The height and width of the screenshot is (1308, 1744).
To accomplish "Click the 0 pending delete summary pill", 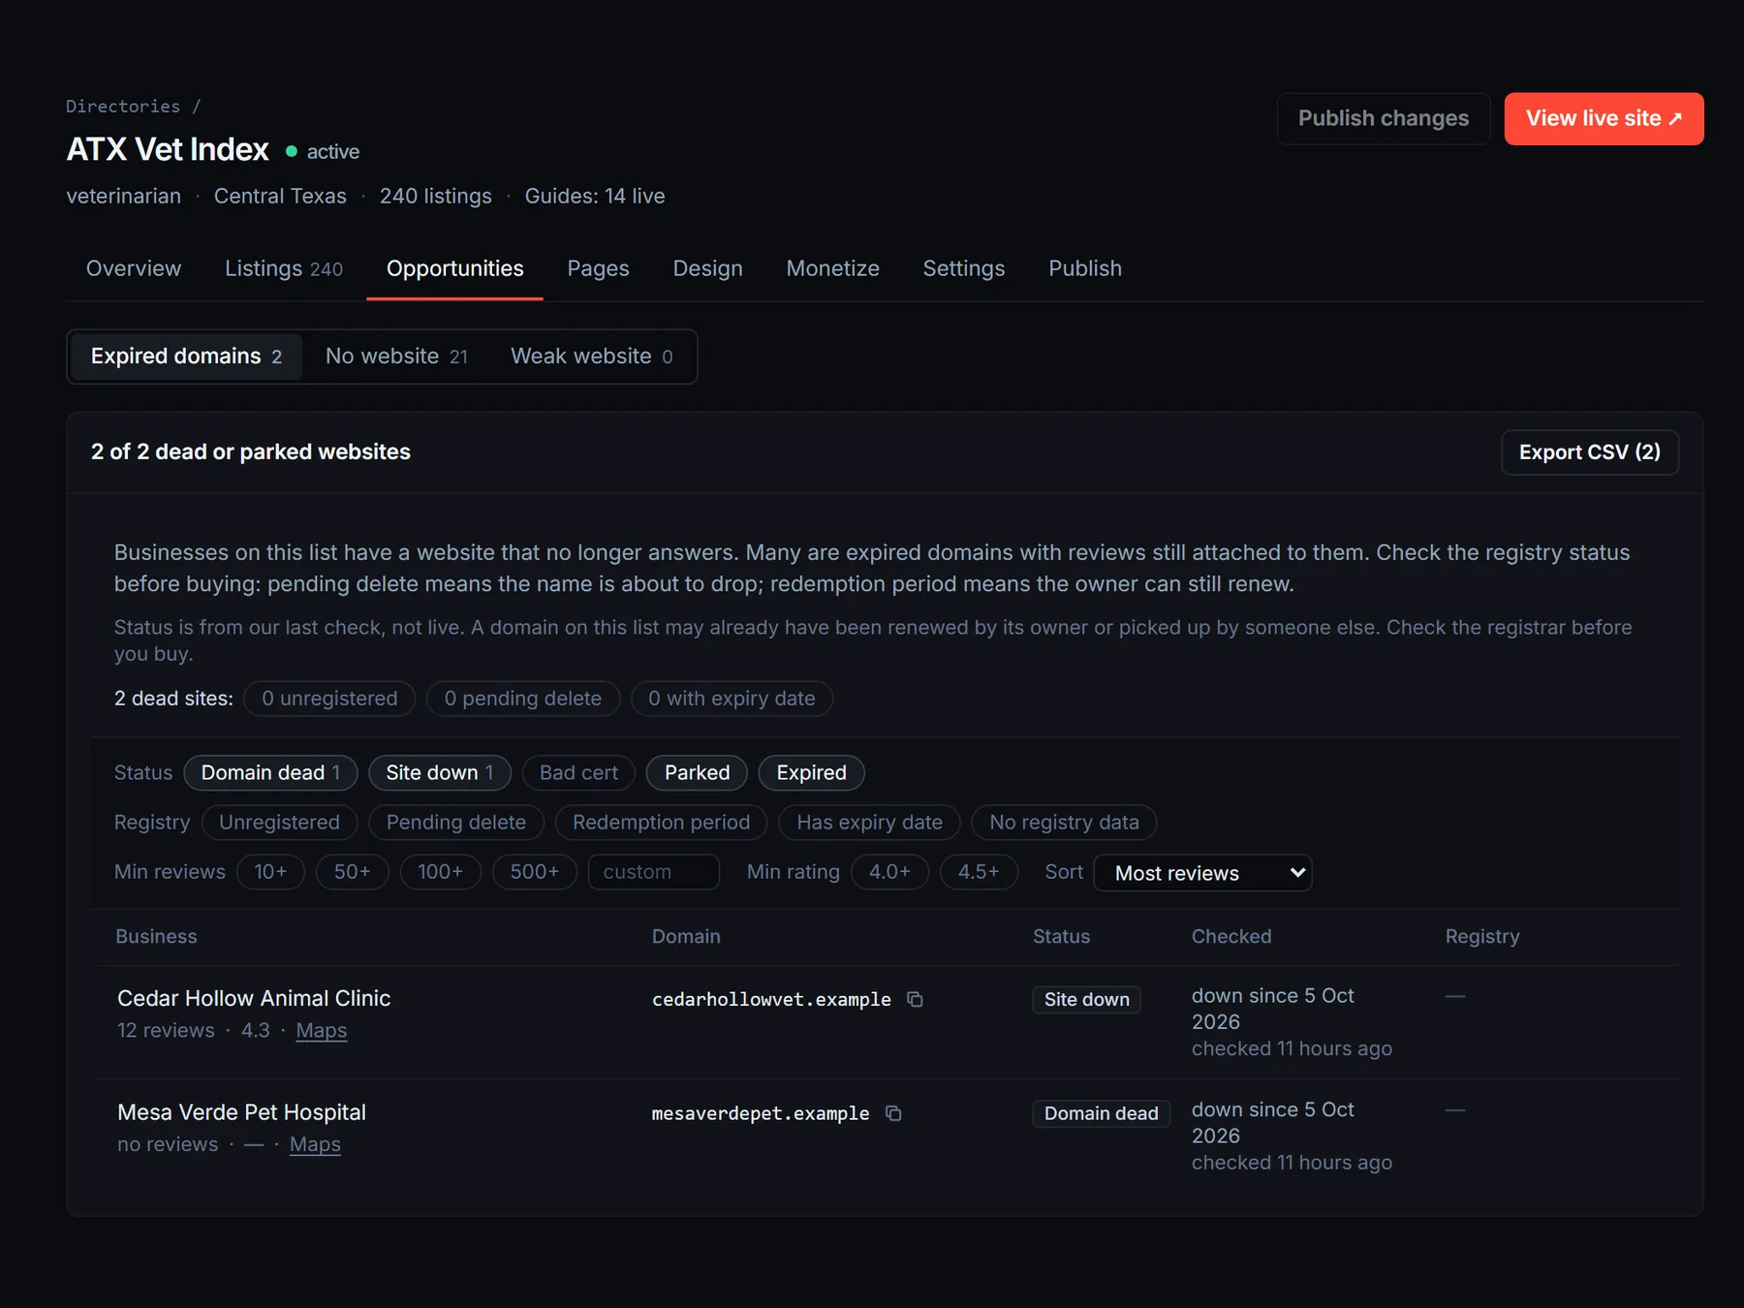I will [522, 698].
